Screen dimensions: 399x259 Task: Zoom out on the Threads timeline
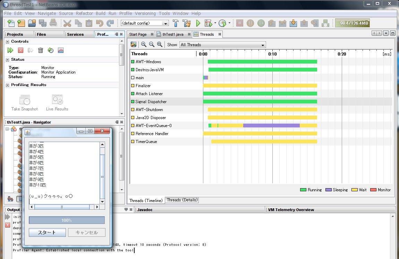click(152, 44)
